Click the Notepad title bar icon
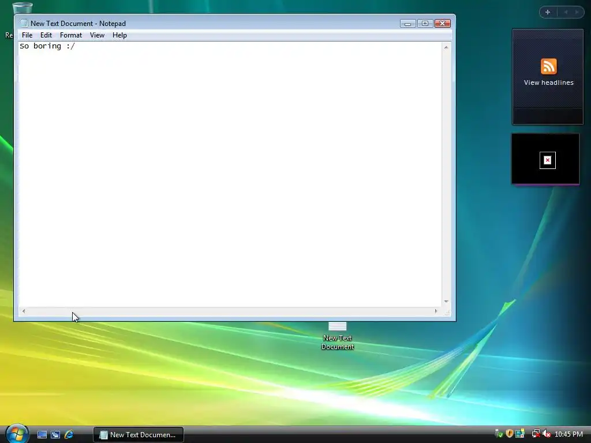The height and width of the screenshot is (443, 591). 24,23
